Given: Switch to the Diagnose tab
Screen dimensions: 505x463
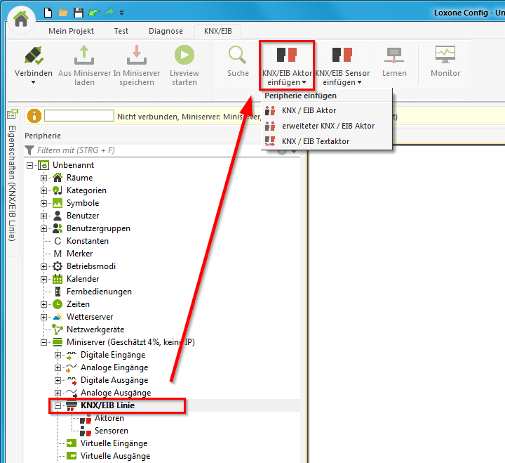Looking at the screenshot, I should point(166,31).
